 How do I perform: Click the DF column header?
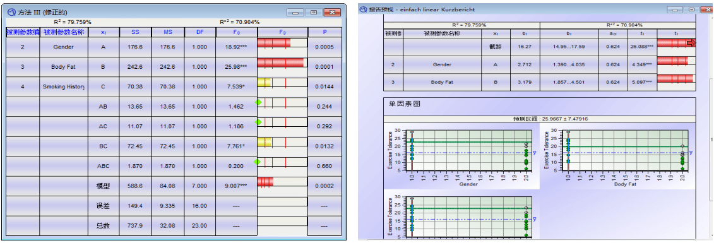coord(200,32)
